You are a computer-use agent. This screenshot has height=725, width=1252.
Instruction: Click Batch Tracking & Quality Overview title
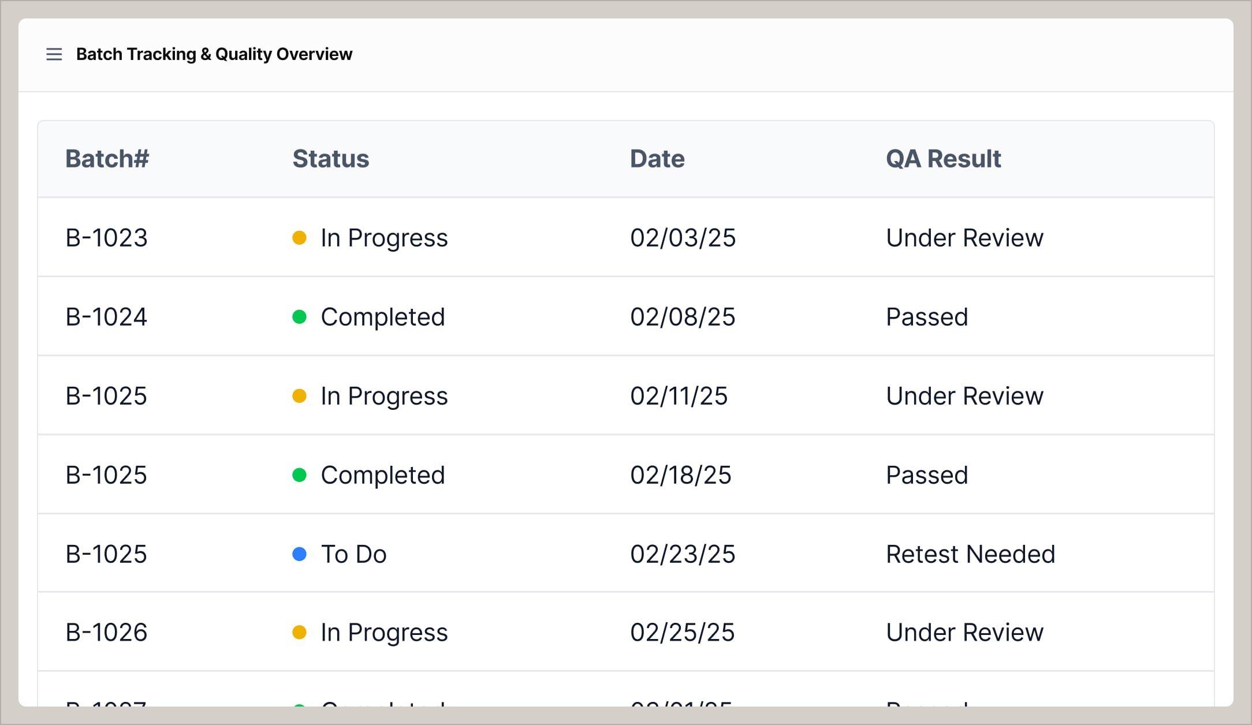pos(214,54)
